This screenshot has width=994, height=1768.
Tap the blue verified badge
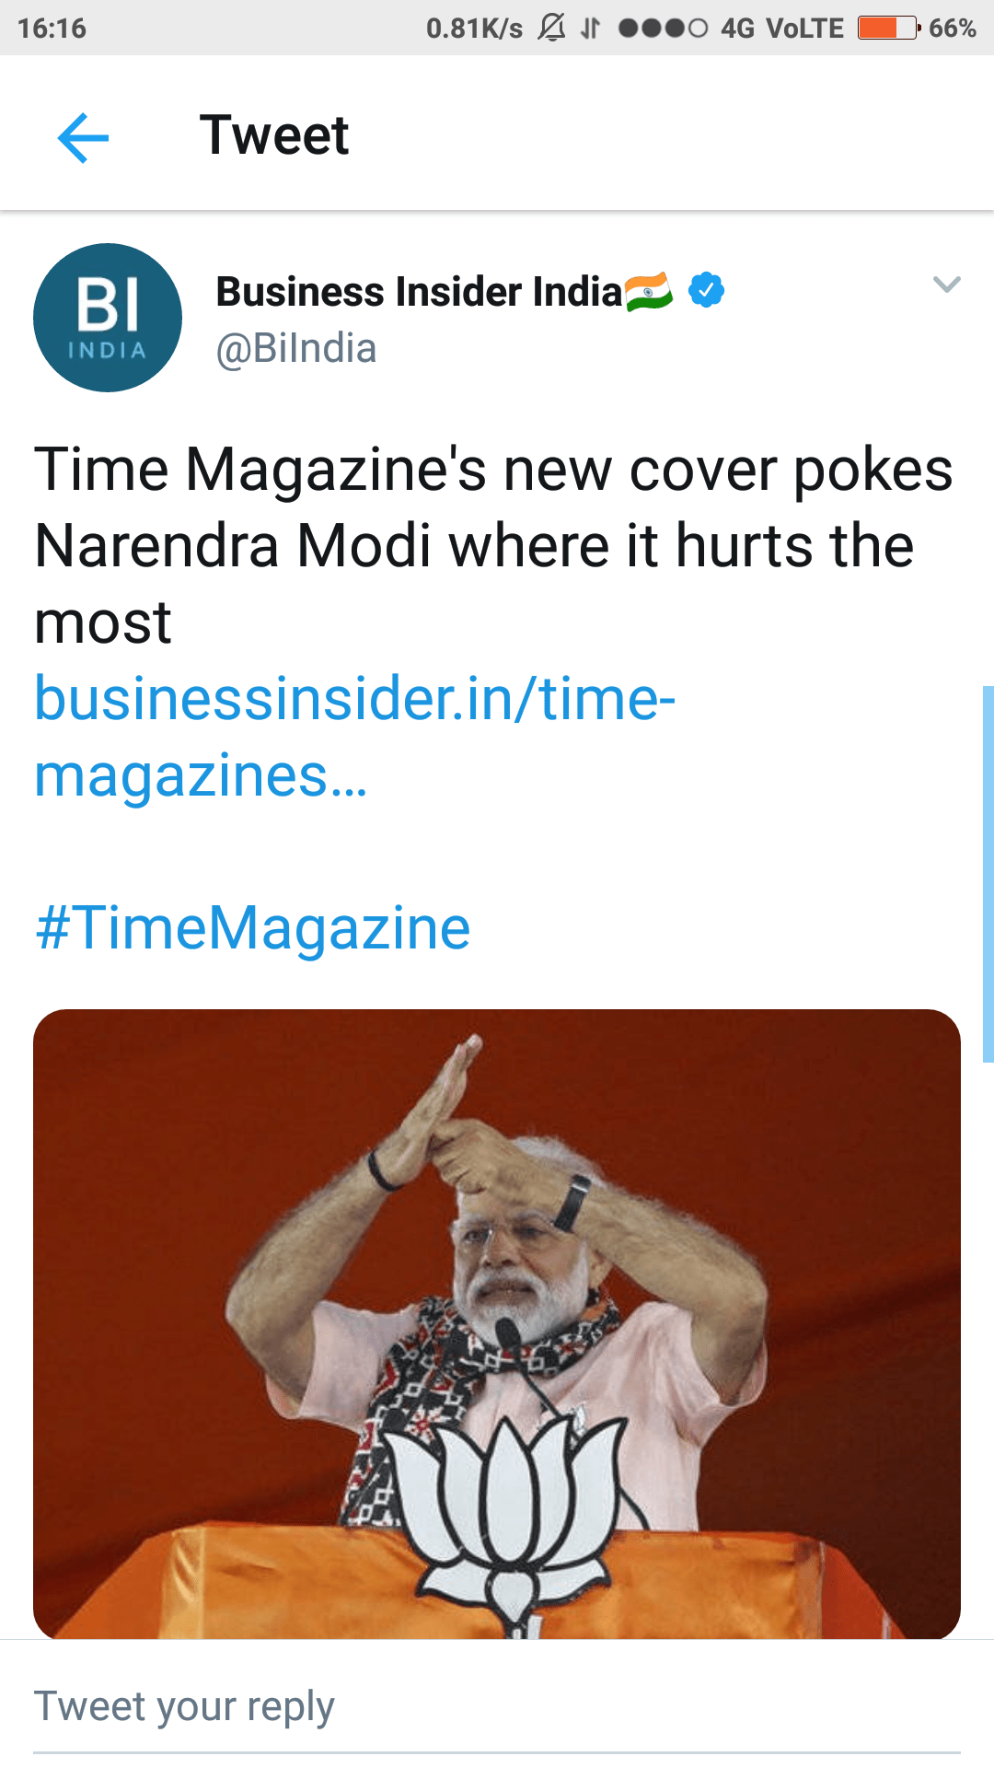[x=706, y=290]
